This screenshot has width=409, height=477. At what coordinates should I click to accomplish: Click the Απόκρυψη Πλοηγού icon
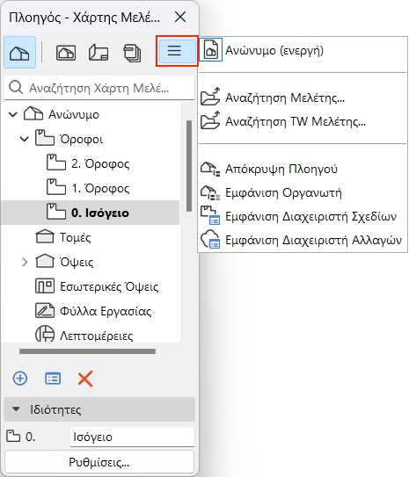(210, 169)
